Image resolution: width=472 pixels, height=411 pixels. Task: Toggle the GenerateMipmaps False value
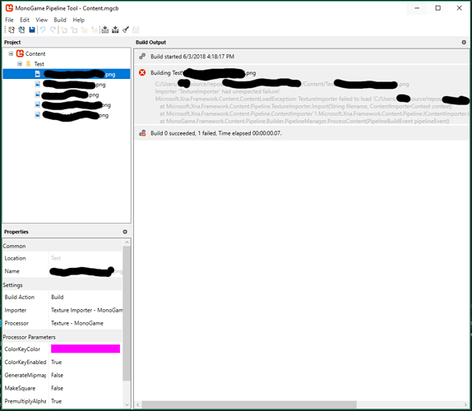click(86, 375)
